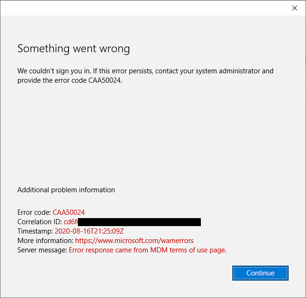Screen dimensions: 306x298
Task: Click the 'Additional problem information' label
Action: [66, 190]
